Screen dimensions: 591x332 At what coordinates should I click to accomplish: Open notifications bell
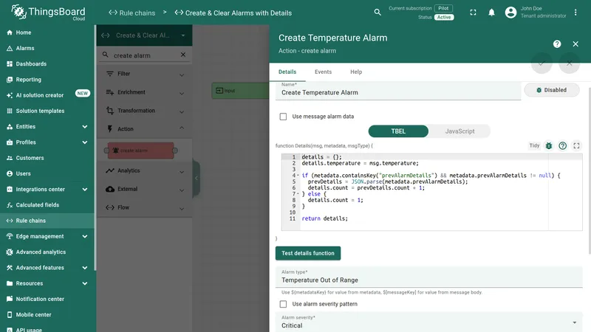491,13
